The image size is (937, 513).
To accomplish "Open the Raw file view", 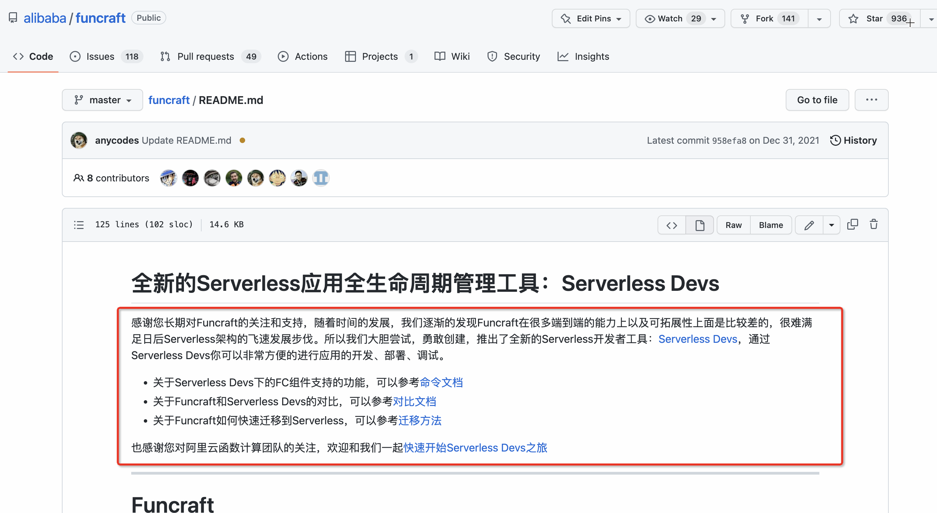I will point(733,225).
